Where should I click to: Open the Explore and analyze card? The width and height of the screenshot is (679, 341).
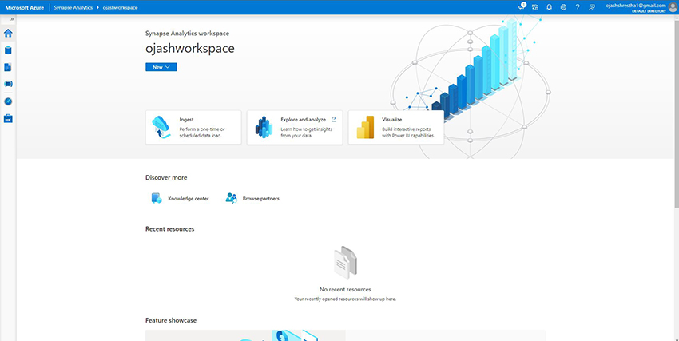pyautogui.click(x=295, y=127)
